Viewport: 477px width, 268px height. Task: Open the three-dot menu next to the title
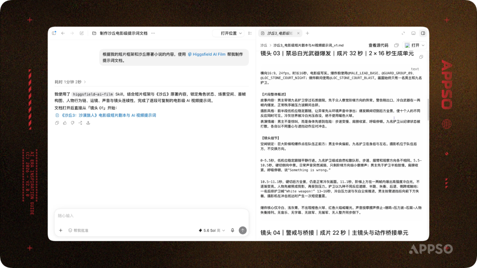coord(153,33)
